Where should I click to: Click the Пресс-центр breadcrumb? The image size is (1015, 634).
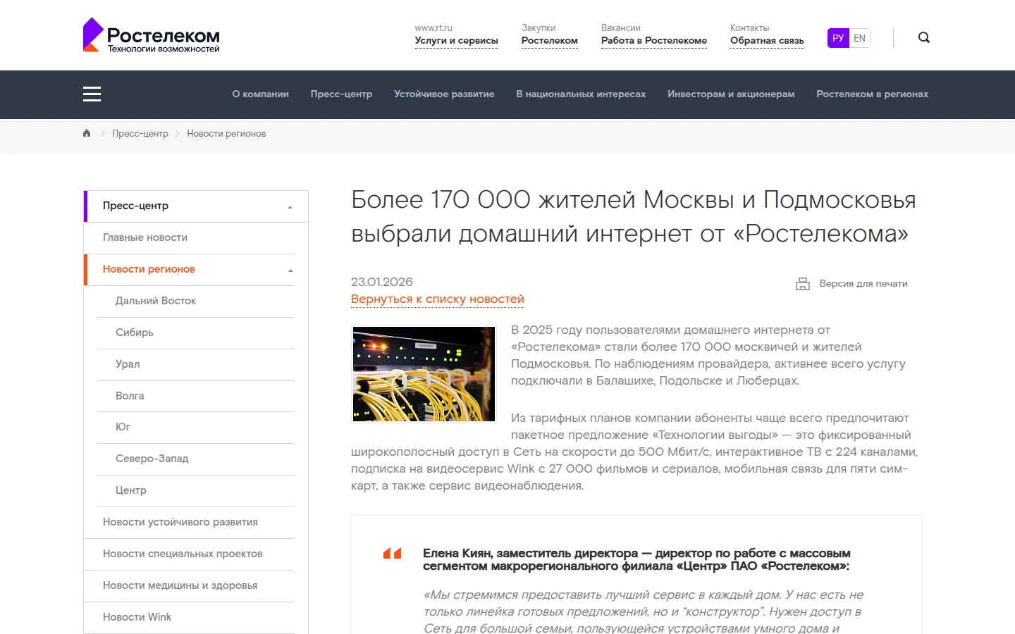[140, 134]
